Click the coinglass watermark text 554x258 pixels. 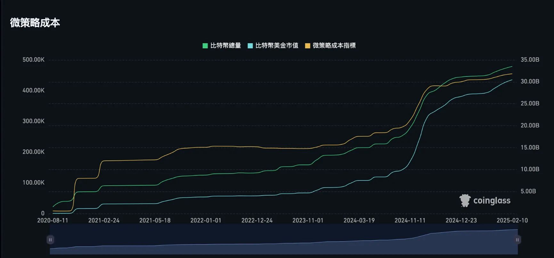[x=492, y=201]
